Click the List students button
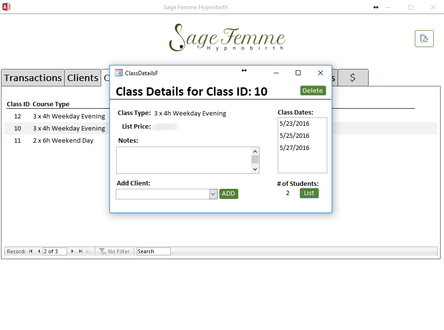Screen dimensions: 444x330 pyautogui.click(x=309, y=193)
